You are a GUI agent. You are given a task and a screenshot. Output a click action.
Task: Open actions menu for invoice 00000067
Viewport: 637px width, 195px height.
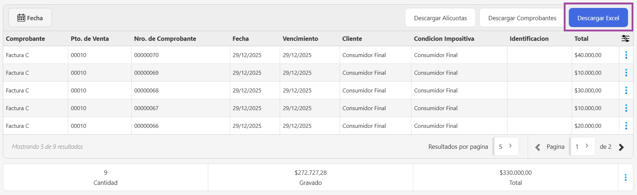(x=626, y=108)
